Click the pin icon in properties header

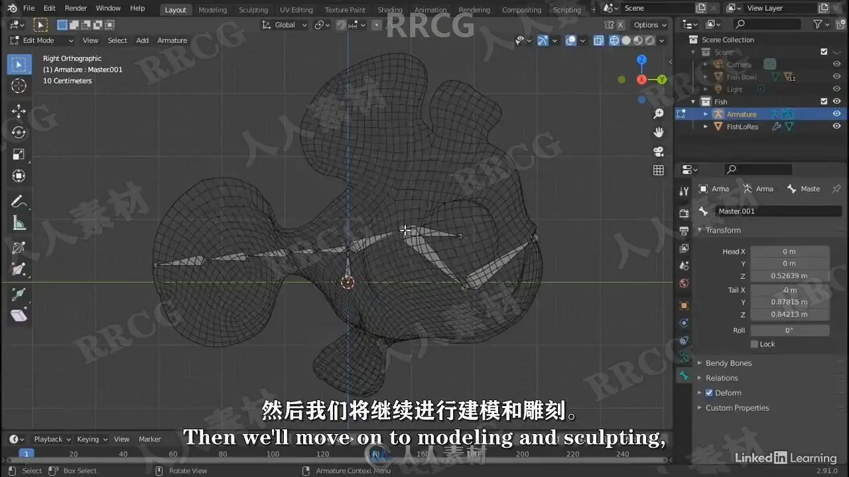pos(836,189)
